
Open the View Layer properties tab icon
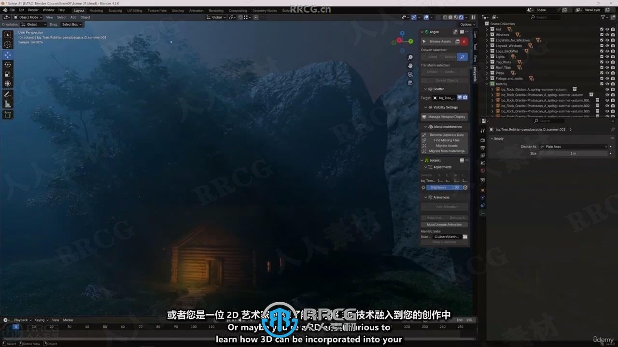pyautogui.click(x=482, y=156)
